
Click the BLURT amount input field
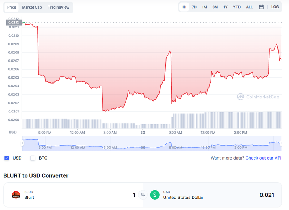(x=127, y=195)
